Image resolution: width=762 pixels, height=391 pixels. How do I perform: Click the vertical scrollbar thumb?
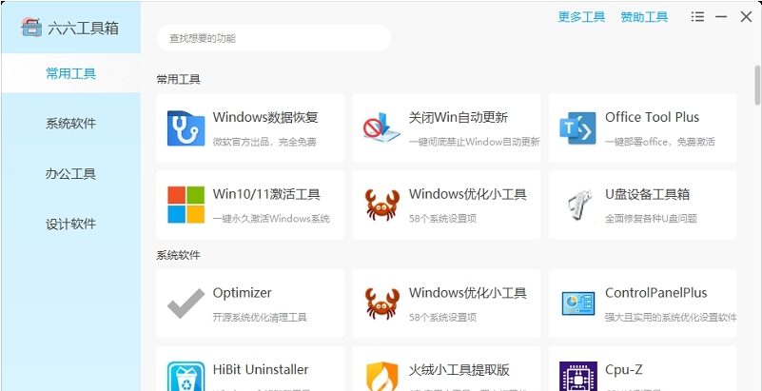757,85
